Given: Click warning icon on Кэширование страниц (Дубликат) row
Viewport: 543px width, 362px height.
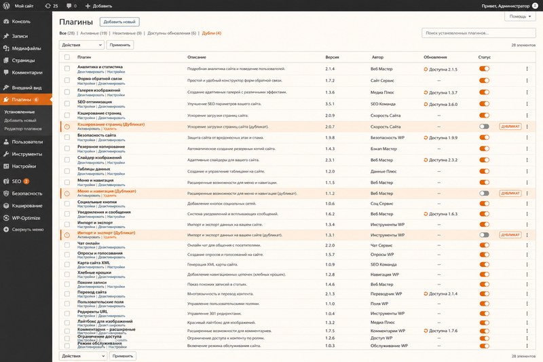Looking at the screenshot, I should 67,127.
